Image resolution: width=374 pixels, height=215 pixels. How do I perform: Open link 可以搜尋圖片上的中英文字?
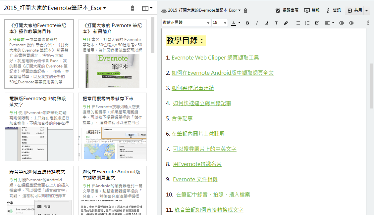pos(205,149)
